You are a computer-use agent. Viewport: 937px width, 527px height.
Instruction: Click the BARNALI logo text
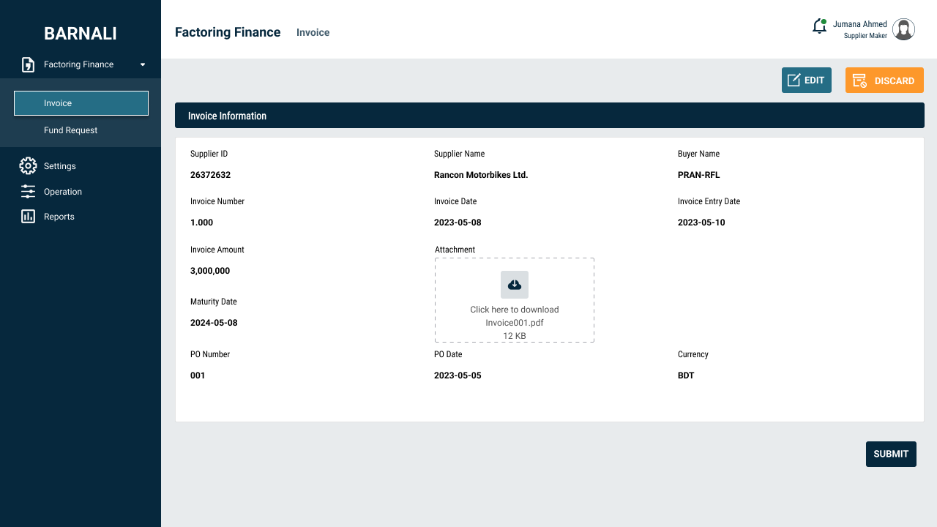click(81, 34)
